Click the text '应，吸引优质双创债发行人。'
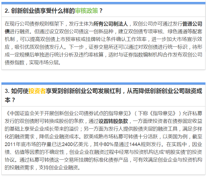 [x=35, y=47]
